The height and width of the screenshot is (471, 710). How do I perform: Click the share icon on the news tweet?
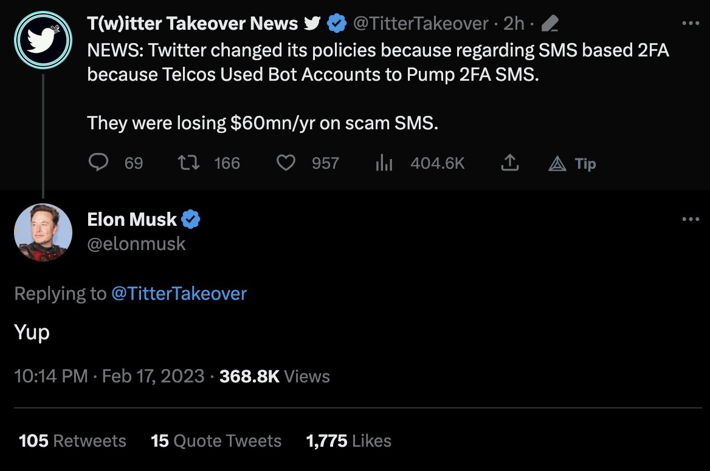[x=509, y=163]
